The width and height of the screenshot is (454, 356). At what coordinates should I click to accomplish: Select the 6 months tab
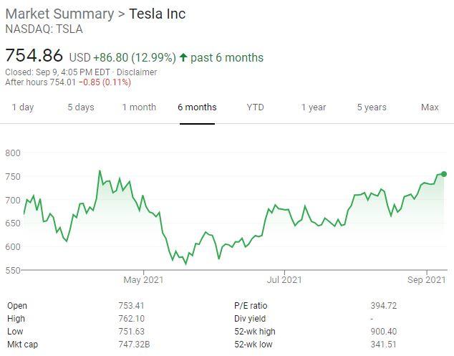(197, 107)
